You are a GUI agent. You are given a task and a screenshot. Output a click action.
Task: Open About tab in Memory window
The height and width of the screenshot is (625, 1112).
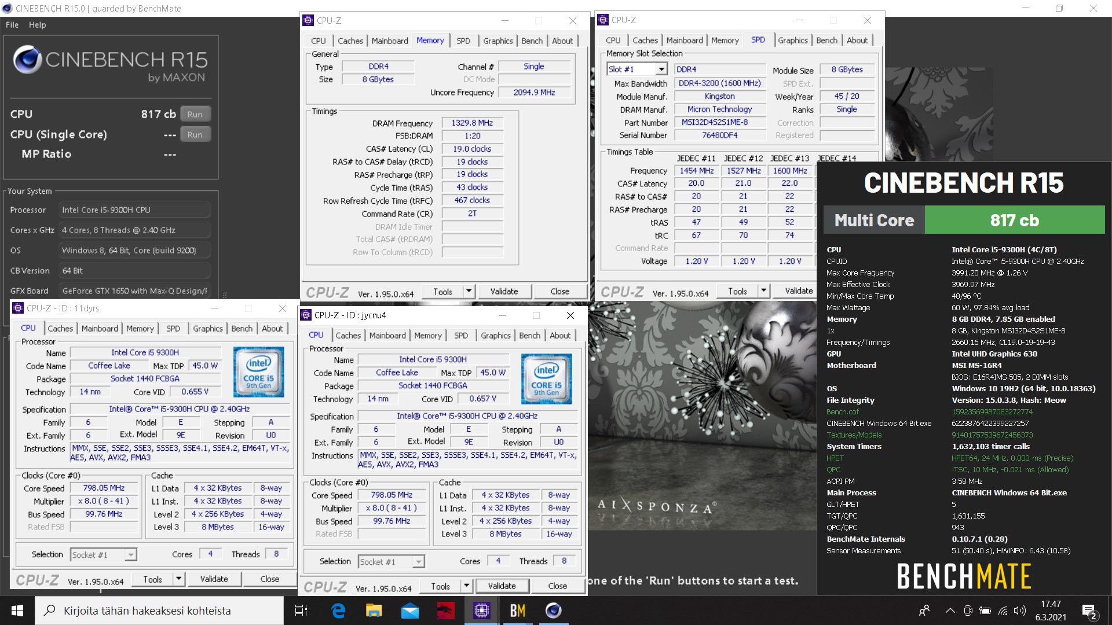click(562, 41)
